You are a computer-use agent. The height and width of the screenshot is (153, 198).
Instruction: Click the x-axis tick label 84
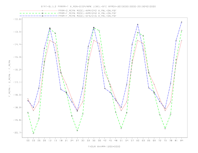[182, 140]
